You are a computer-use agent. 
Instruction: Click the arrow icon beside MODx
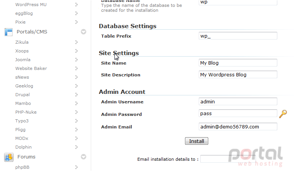(x=76, y=138)
